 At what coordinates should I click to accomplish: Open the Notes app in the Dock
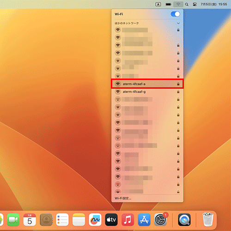(79, 219)
